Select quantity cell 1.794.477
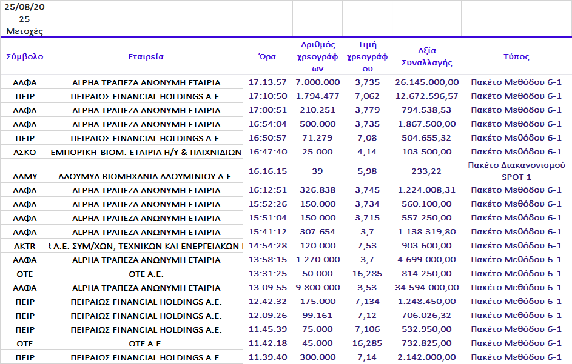The width and height of the screenshot is (572, 364). (317, 96)
